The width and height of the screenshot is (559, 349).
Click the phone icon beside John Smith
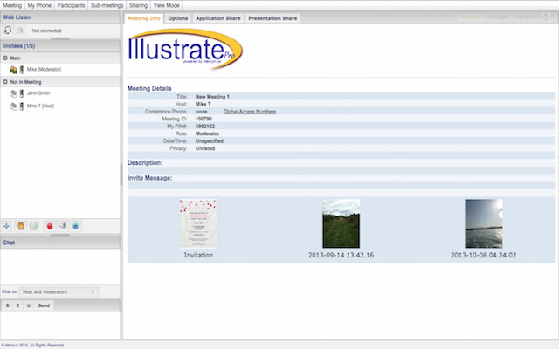point(21,93)
